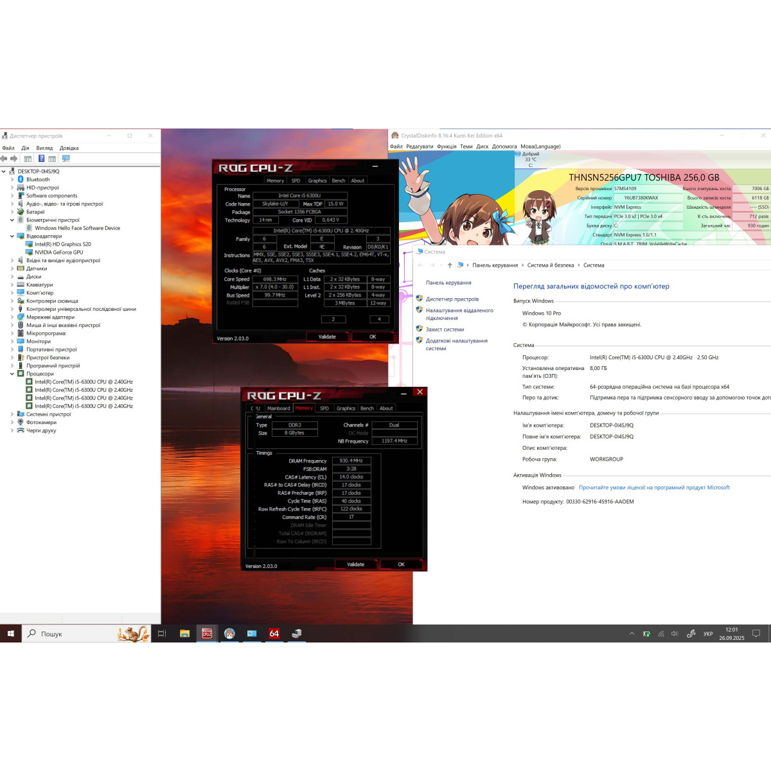Viewport: 771px width, 771px height.
Task: Expand the Диски category
Action: 12,277
